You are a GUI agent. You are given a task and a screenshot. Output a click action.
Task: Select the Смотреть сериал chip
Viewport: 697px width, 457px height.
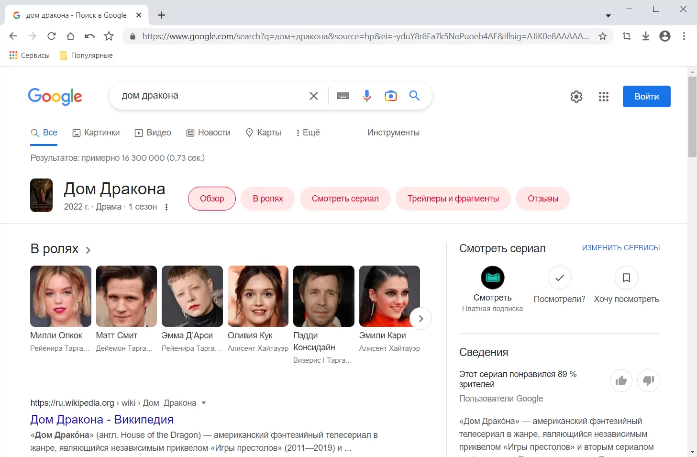(345, 199)
